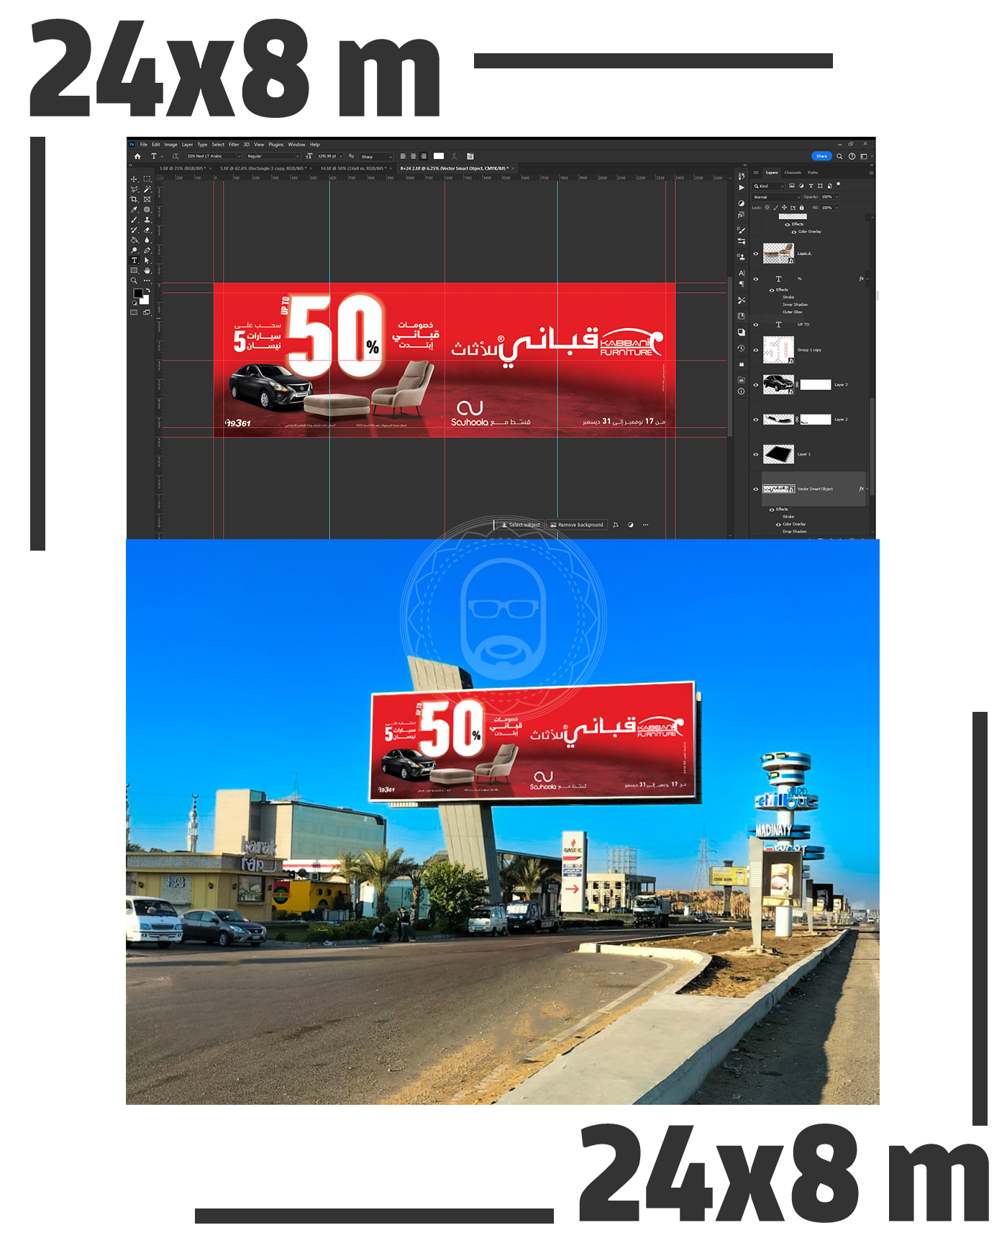1007x1238 pixels.
Task: Click the Select subject button
Action: point(521,525)
